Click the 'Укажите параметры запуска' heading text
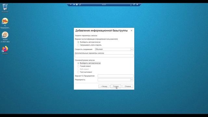Image resolution: width=208 pixels, height=117 pixels. coord(86,36)
